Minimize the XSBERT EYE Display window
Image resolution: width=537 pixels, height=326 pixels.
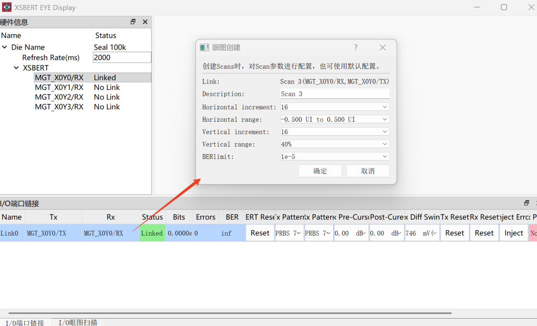477,7
